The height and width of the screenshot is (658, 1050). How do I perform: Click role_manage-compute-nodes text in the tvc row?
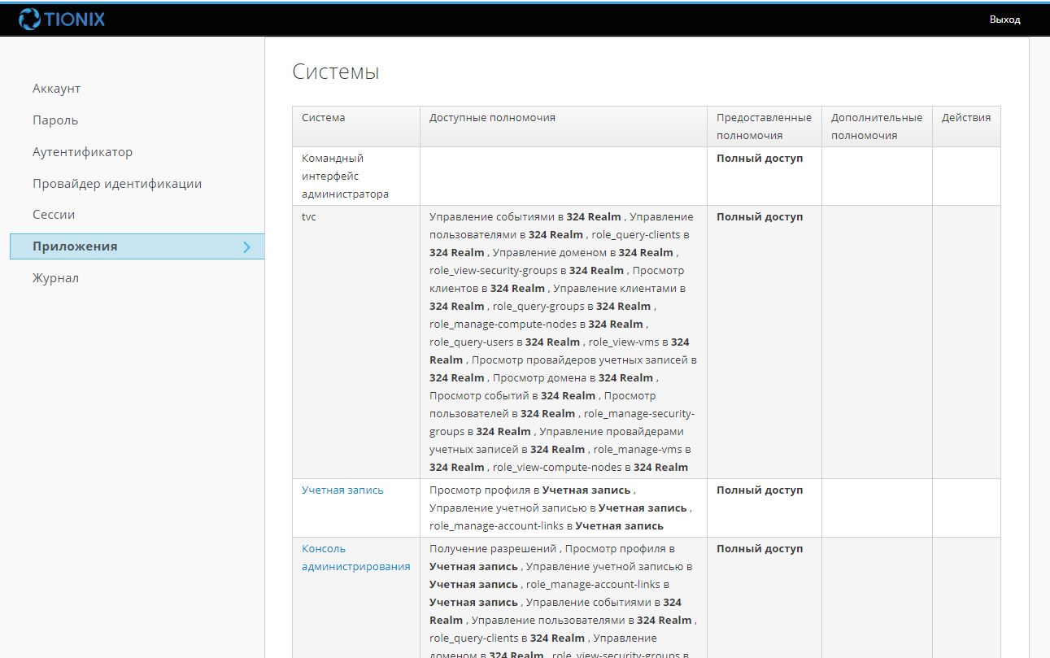coord(501,325)
